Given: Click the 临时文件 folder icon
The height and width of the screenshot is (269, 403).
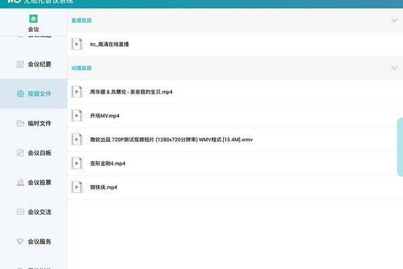Looking at the screenshot, I should (20, 123).
